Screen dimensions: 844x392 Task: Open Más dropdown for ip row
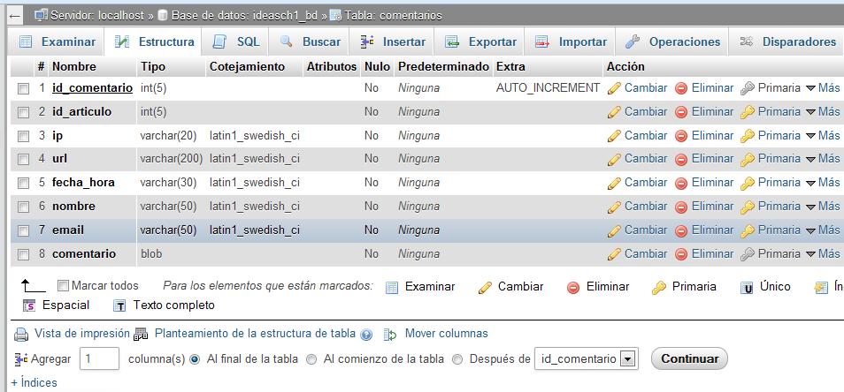(823, 135)
